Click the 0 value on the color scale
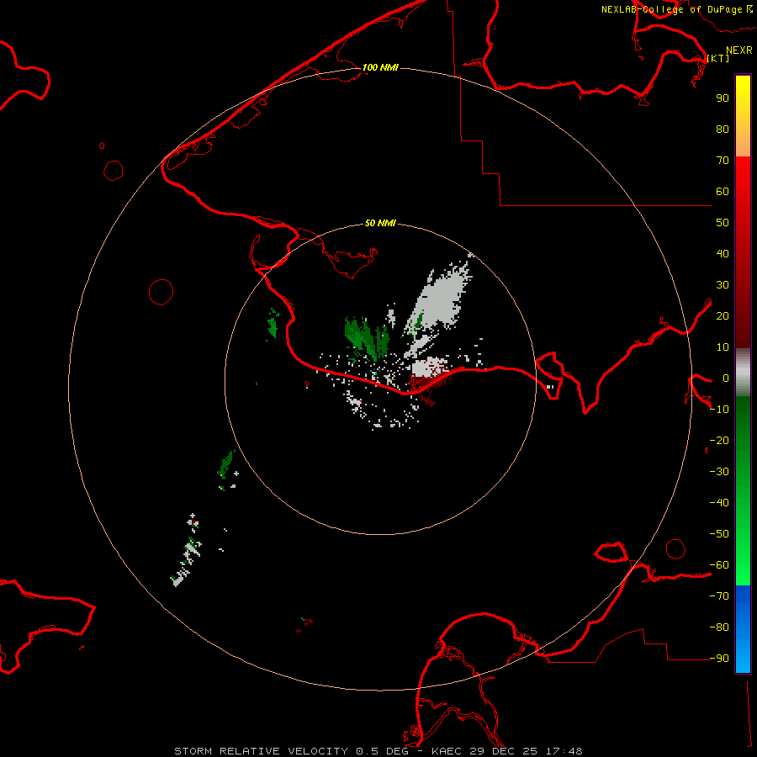Viewport: 757px width, 757px height. (x=726, y=378)
